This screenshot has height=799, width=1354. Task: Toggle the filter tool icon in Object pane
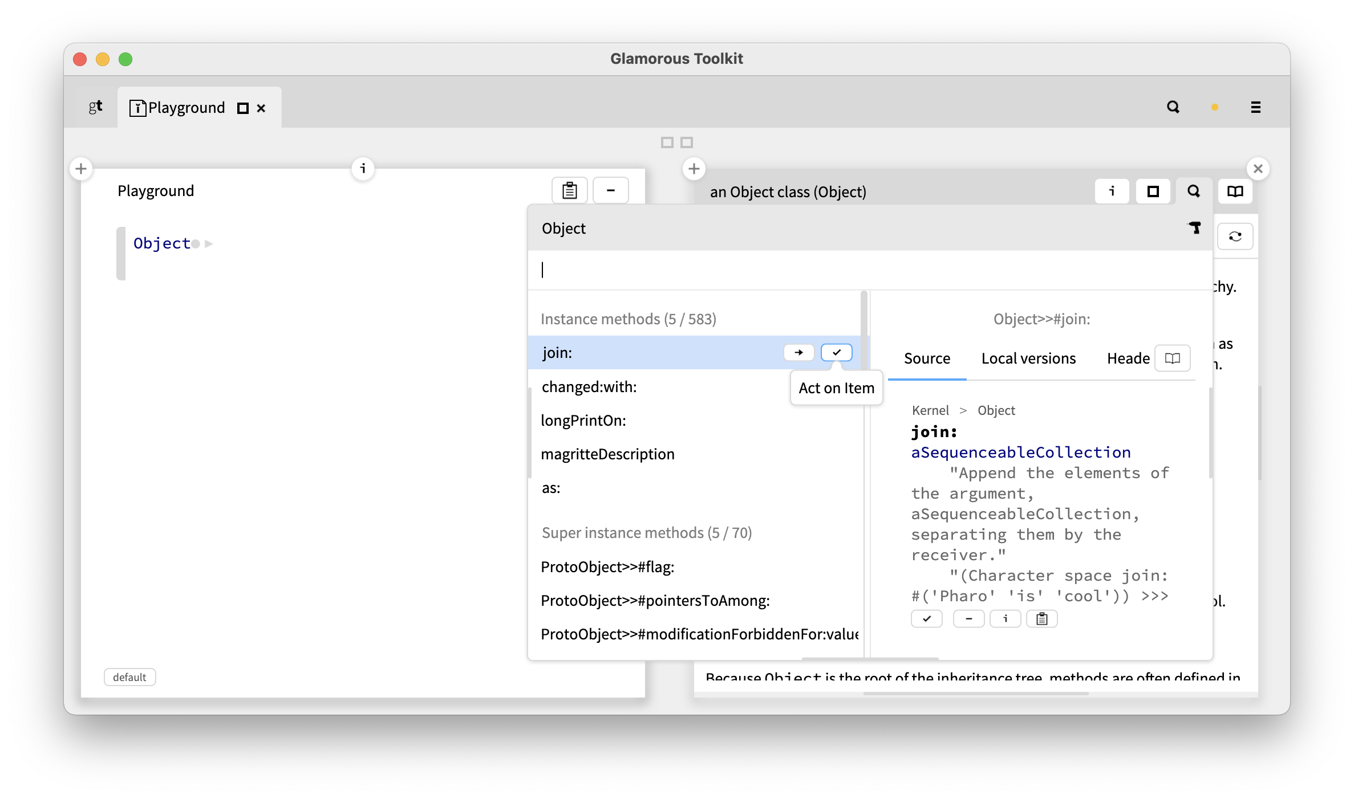(x=1194, y=227)
